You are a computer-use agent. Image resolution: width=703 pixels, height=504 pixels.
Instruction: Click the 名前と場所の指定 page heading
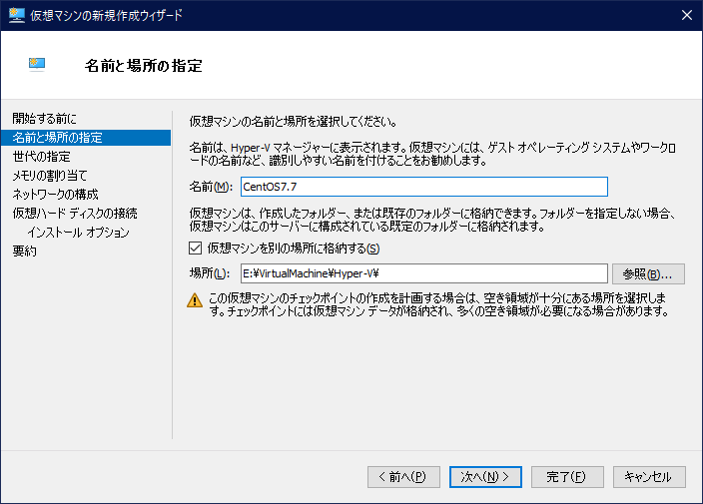pyautogui.click(x=143, y=66)
